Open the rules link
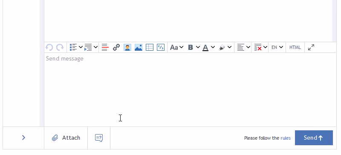Viewport: 341px width, 155px height. point(286,138)
